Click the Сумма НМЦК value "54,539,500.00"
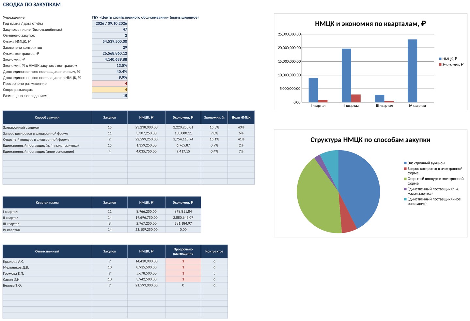This screenshot has width=470, height=321. point(110,41)
